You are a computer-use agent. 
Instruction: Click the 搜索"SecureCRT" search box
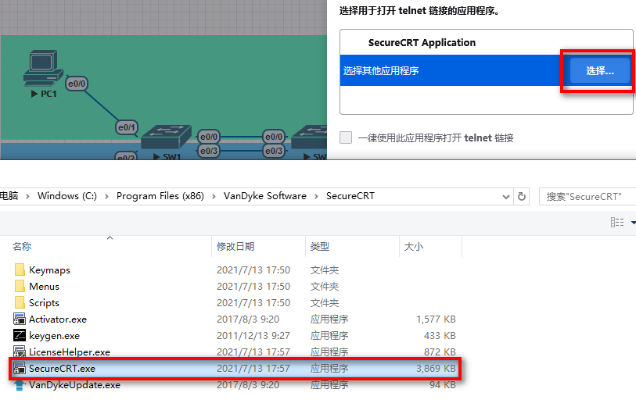[587, 197]
